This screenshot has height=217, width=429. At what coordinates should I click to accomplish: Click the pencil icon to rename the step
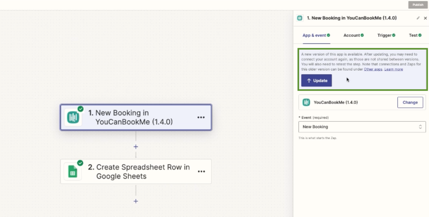coord(418,18)
